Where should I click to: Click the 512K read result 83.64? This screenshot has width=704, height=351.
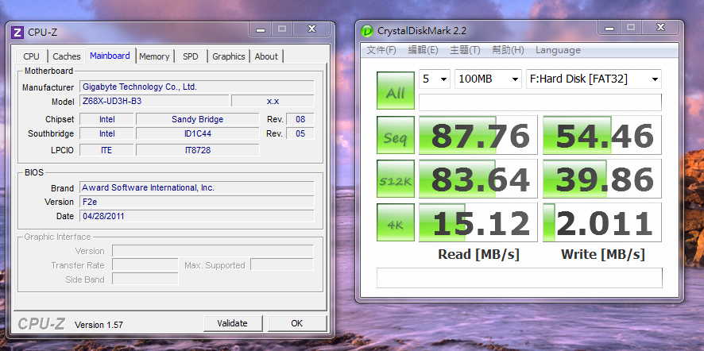(x=478, y=179)
